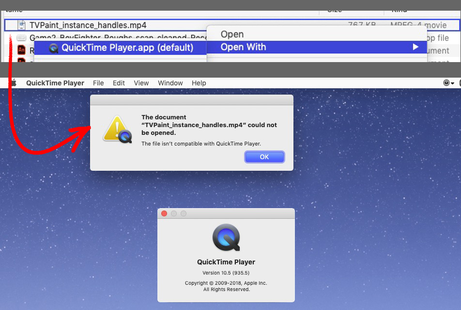The image size is (461, 310).
Task: Click the QuickTime Player title in the About window
Action: tap(226, 262)
